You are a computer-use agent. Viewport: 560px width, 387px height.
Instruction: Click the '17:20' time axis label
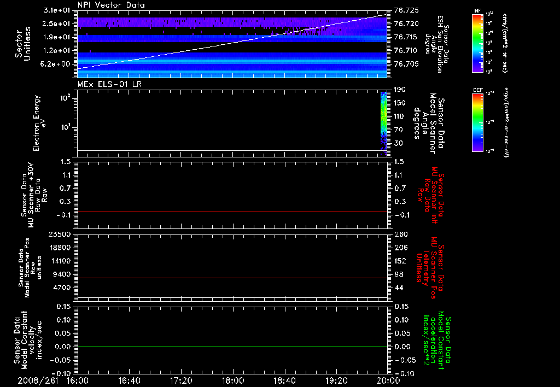[x=181, y=380]
